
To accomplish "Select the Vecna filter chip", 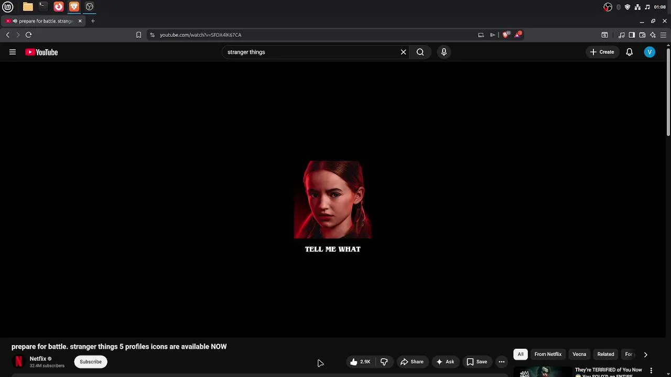I will tap(579, 354).
